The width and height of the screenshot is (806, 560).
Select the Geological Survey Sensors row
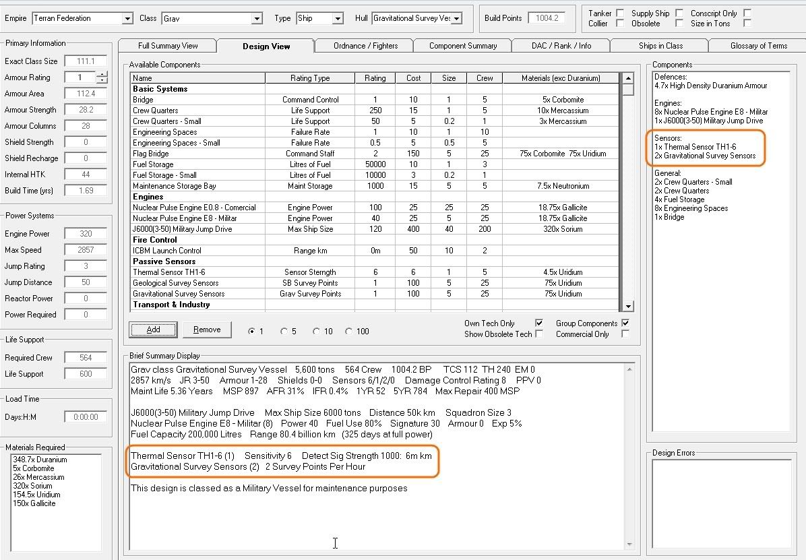point(375,283)
